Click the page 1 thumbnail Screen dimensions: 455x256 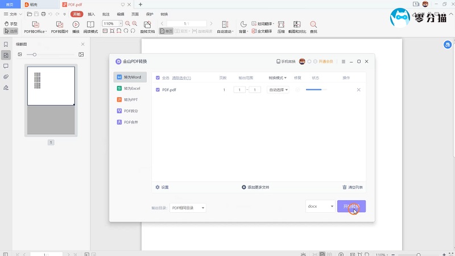pos(51,86)
